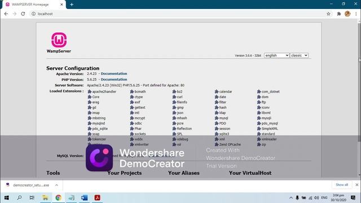Open Word from the taskbar

[84, 198]
